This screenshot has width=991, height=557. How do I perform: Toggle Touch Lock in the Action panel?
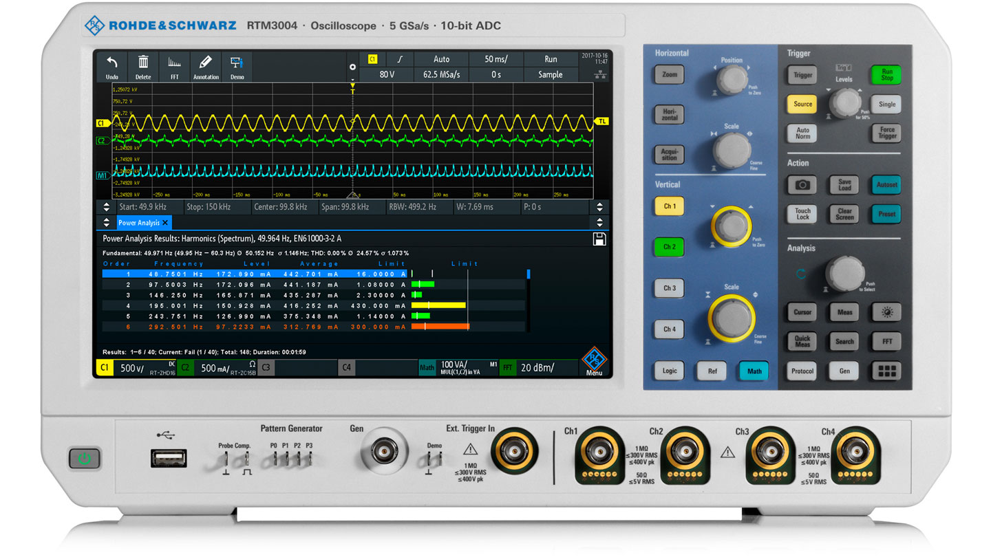(802, 214)
